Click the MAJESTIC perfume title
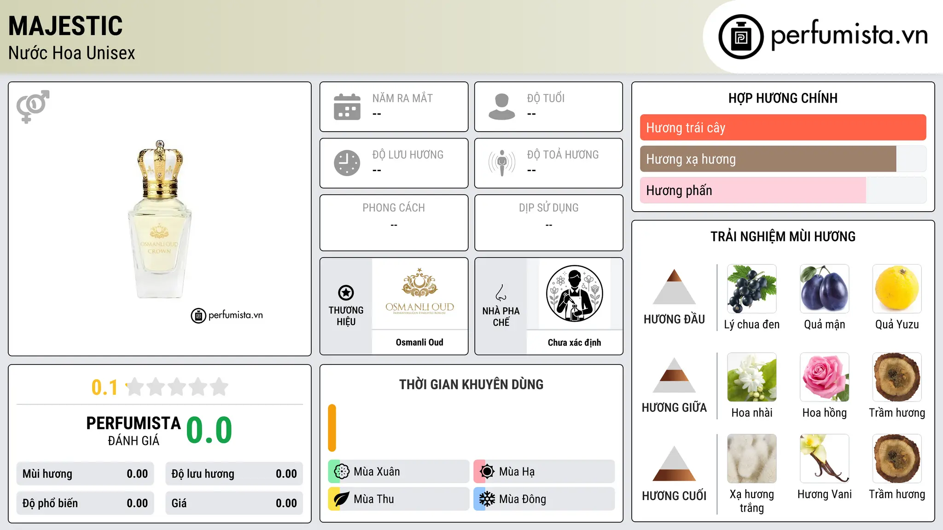Image resolution: width=943 pixels, height=530 pixels. [x=65, y=26]
